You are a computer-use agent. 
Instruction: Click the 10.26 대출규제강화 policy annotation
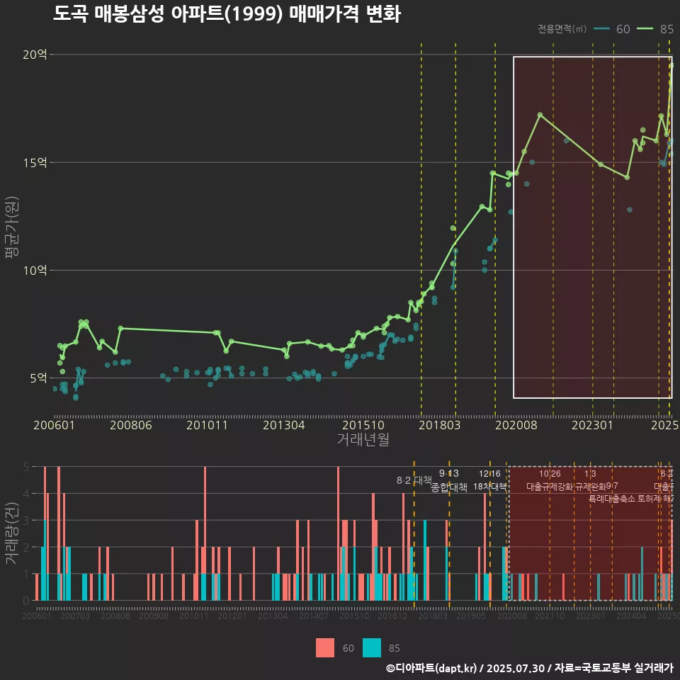point(550,480)
